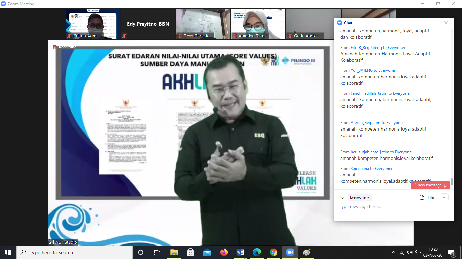This screenshot has height=259, width=462.
Task: Click the red Recording indicator icon
Action: (55, 47)
